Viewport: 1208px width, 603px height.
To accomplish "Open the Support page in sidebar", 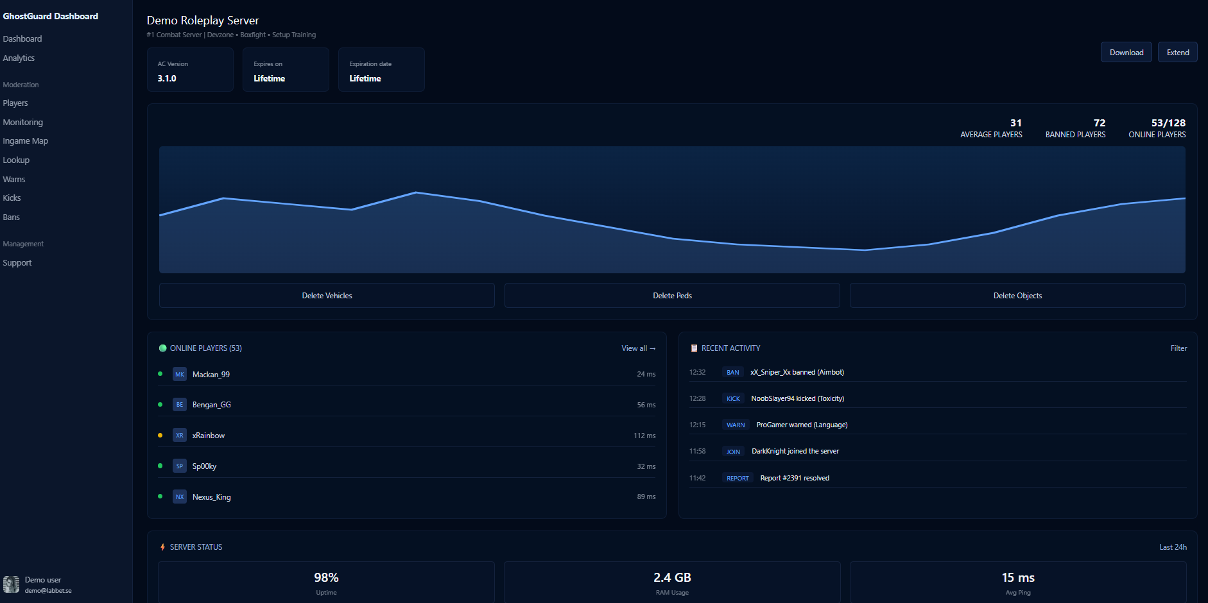I will click(17, 263).
